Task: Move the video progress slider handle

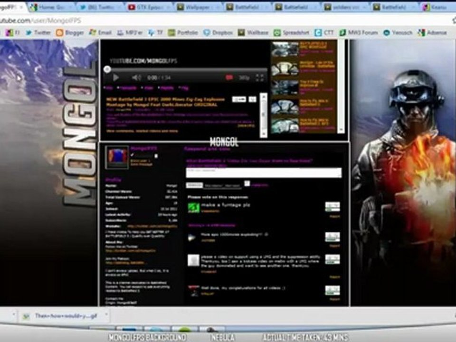Action: (x=107, y=69)
